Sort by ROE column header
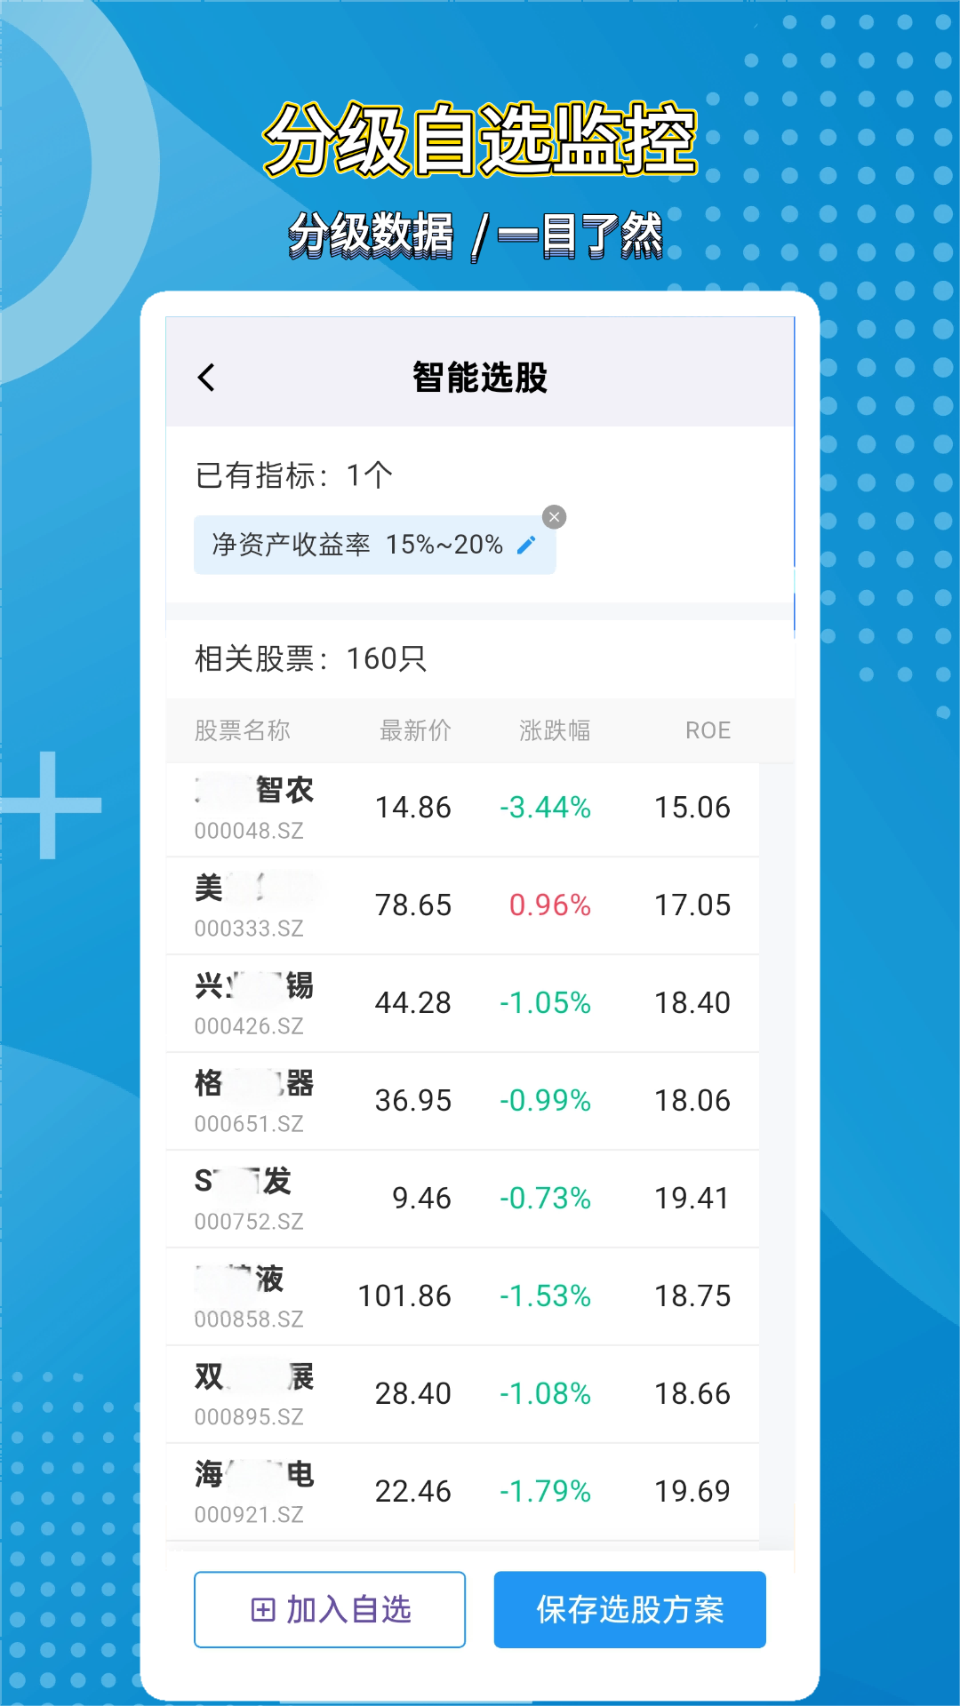The height and width of the screenshot is (1706, 960). point(708,730)
